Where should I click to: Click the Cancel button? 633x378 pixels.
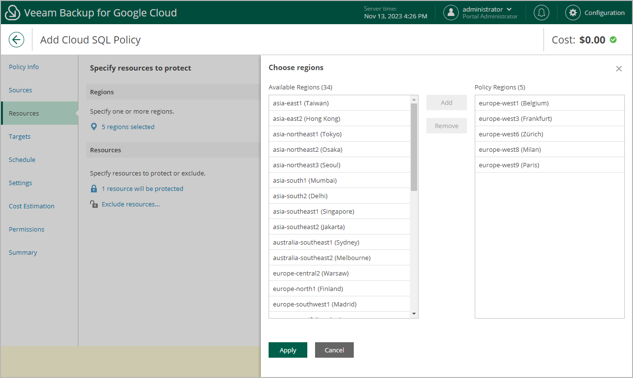click(334, 350)
